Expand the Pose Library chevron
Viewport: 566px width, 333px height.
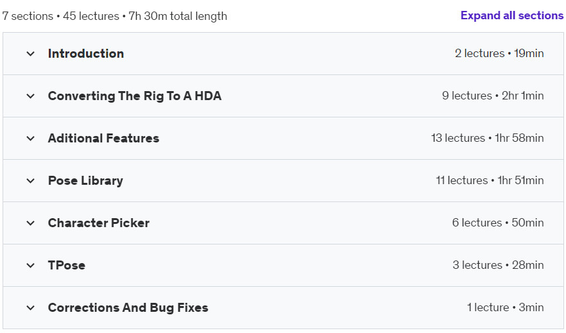coord(31,181)
